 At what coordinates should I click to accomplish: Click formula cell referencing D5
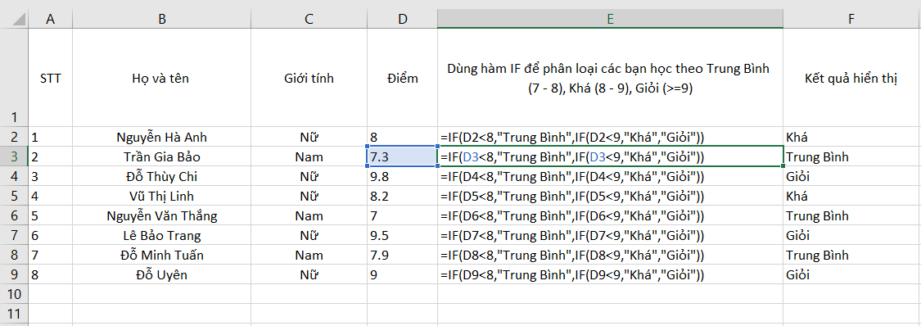click(610, 197)
